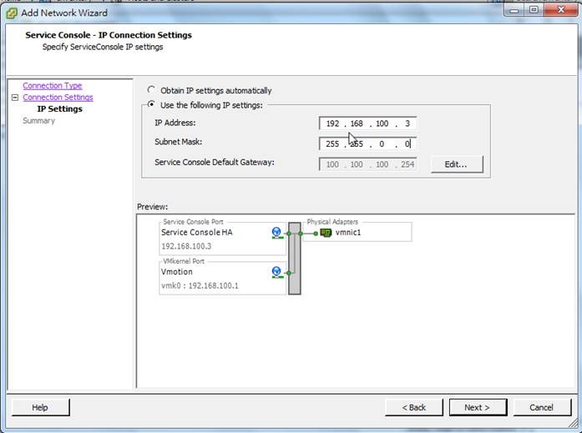Image resolution: width=582 pixels, height=433 pixels.
Task: Click the Service Console Default Gateway label
Action: point(215,163)
